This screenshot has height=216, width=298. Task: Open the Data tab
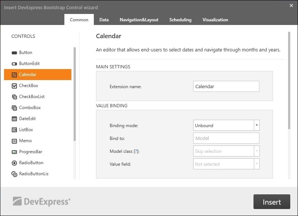pos(104,19)
